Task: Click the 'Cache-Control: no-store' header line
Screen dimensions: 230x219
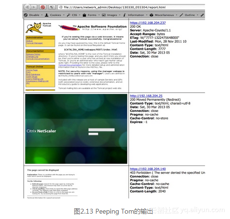Action: (149, 118)
